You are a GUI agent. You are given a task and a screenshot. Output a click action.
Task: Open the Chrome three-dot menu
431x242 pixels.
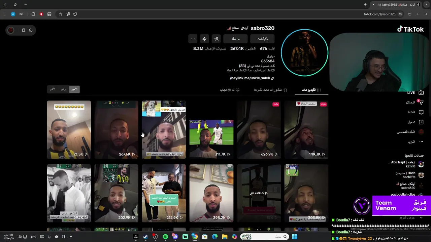[5, 14]
